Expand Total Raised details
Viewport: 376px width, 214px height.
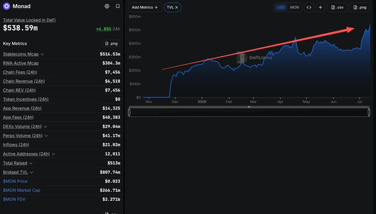coord(31,163)
